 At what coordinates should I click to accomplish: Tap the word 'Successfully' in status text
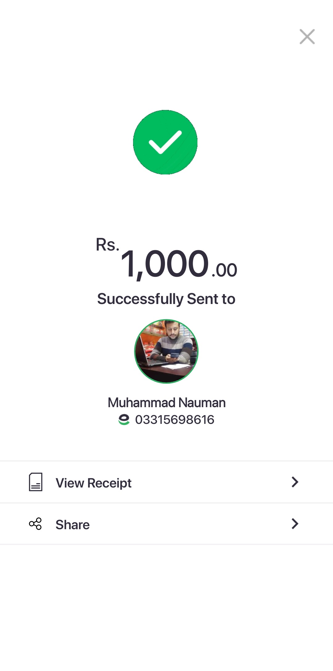click(140, 299)
